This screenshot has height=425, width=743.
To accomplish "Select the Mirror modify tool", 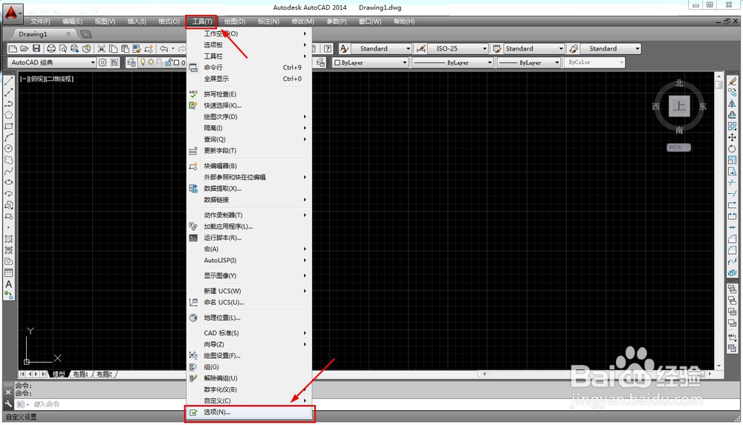I will pos(732,103).
